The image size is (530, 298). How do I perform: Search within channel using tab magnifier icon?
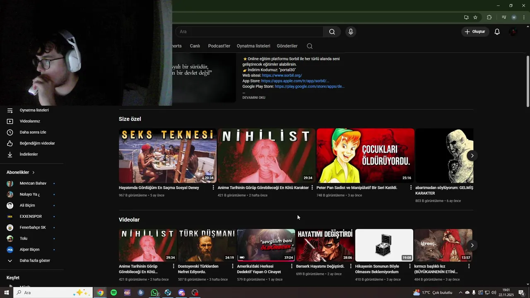(310, 46)
